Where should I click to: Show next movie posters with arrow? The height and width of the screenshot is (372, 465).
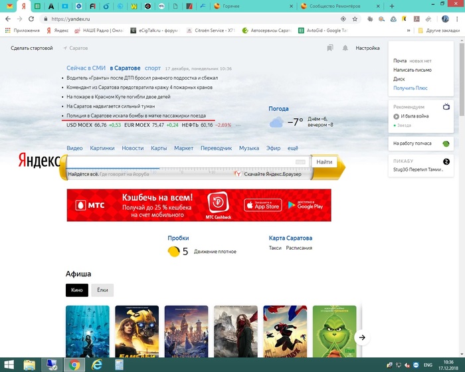point(362,337)
